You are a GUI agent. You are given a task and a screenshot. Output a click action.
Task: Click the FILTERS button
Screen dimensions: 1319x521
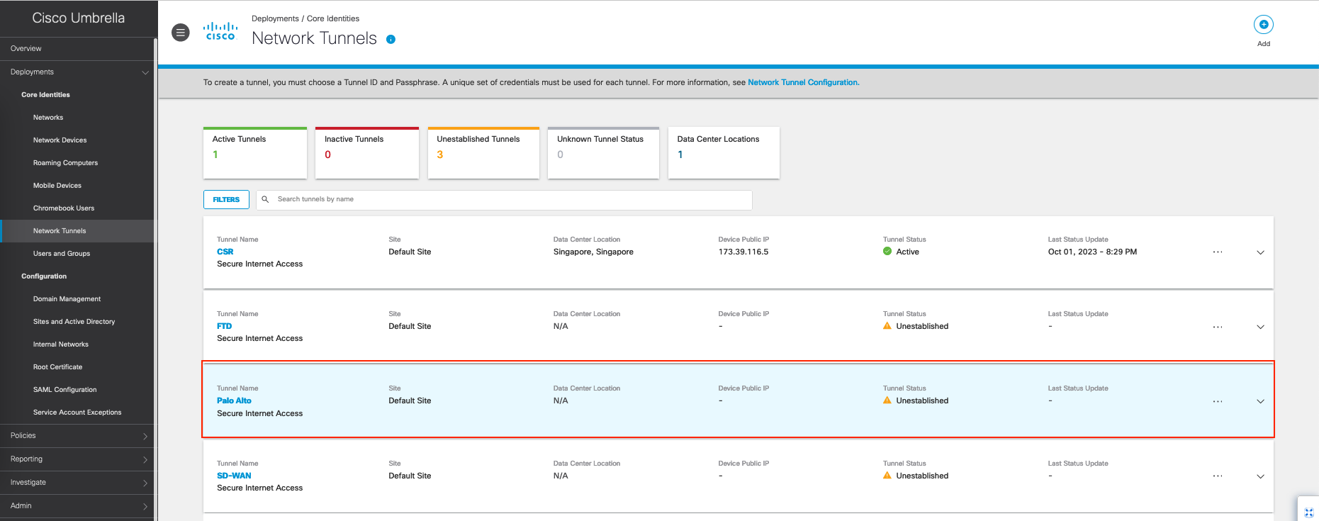click(x=226, y=200)
